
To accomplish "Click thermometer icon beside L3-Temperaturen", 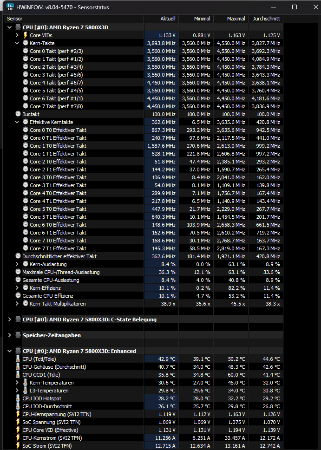I will coord(25,390).
